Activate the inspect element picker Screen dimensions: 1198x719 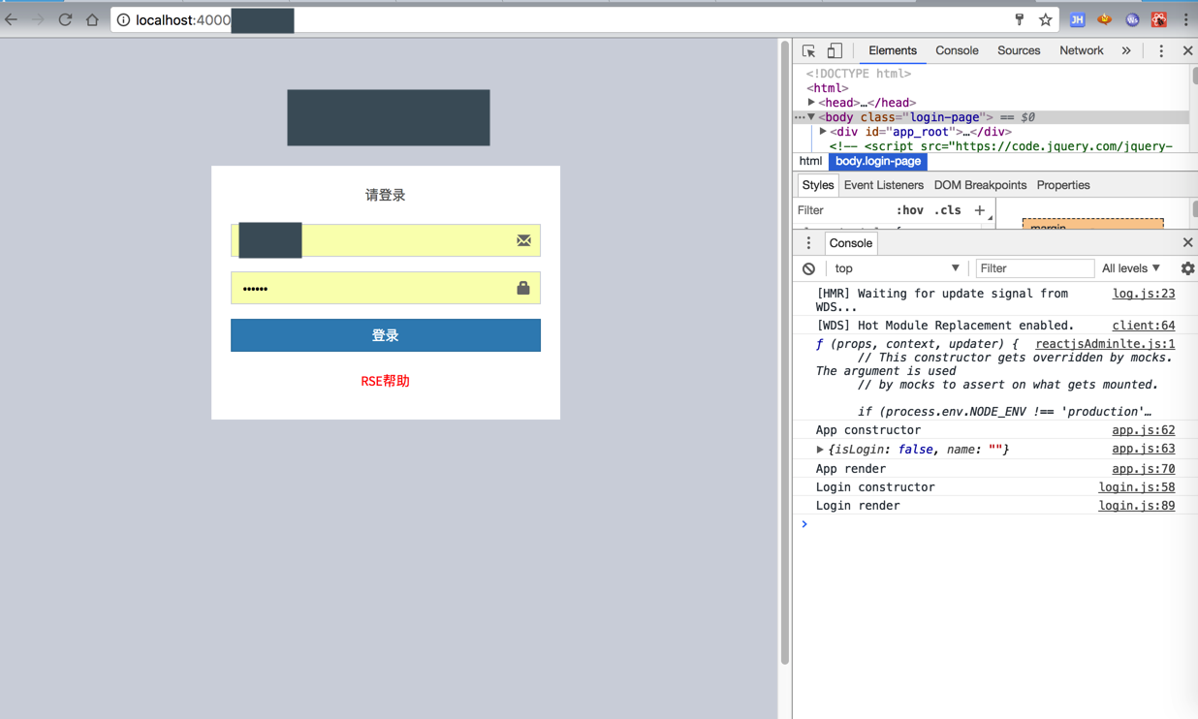coord(808,50)
